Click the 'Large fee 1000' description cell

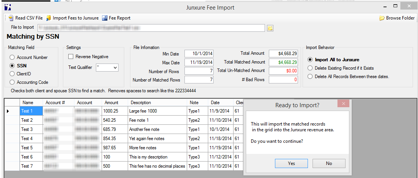[x=157, y=111]
